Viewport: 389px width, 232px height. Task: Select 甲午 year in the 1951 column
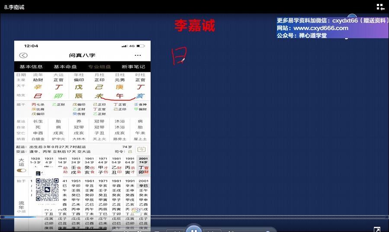click(76, 200)
